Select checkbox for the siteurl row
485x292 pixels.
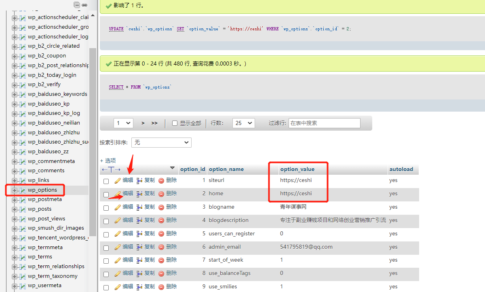pyautogui.click(x=106, y=181)
